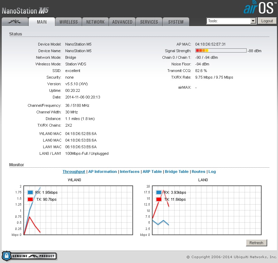Click the WLAN0 RX blue legend swatch
This screenshot has height=263, width=278.
pos(30,192)
